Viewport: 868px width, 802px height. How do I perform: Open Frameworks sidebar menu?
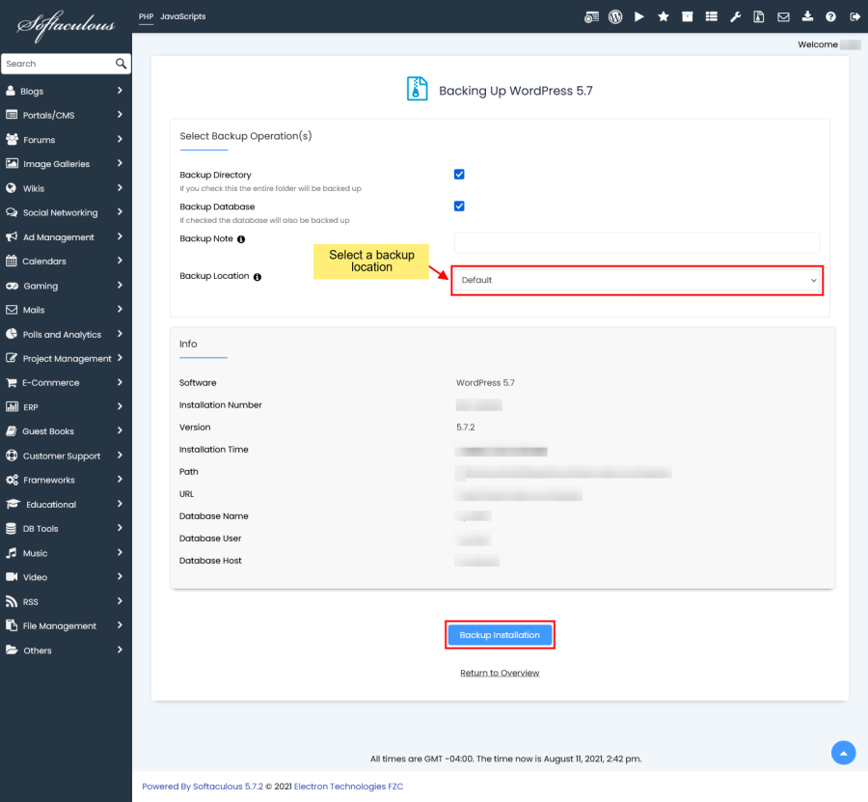(66, 481)
